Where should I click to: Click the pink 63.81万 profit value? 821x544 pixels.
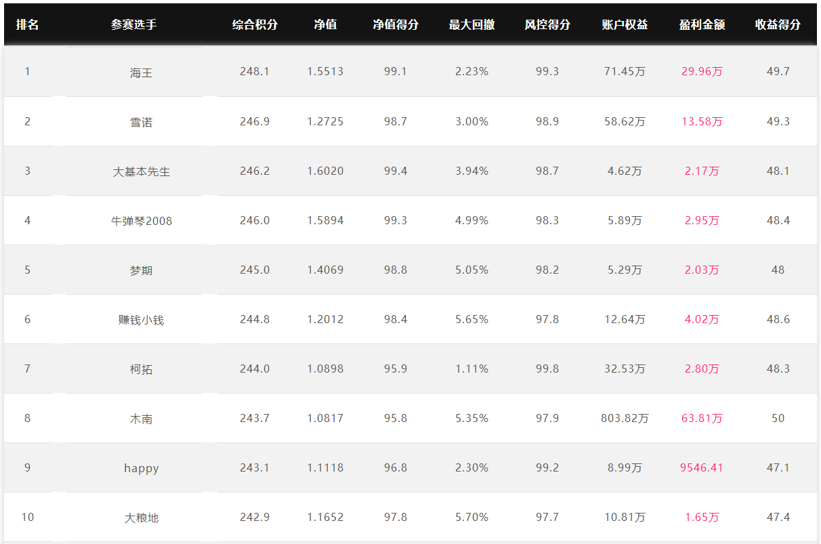(x=702, y=418)
